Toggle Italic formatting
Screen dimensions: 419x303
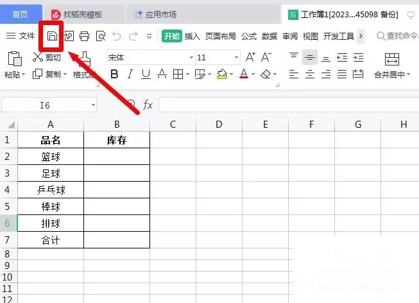pos(130,74)
